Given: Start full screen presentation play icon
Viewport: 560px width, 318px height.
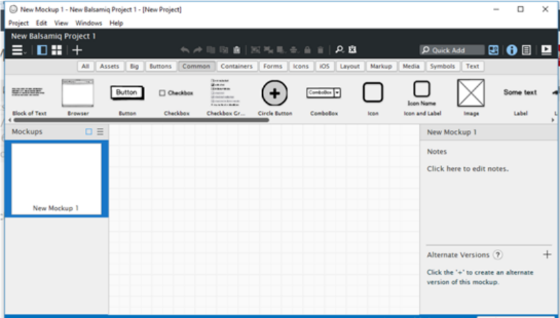Looking at the screenshot, I should tap(546, 50).
